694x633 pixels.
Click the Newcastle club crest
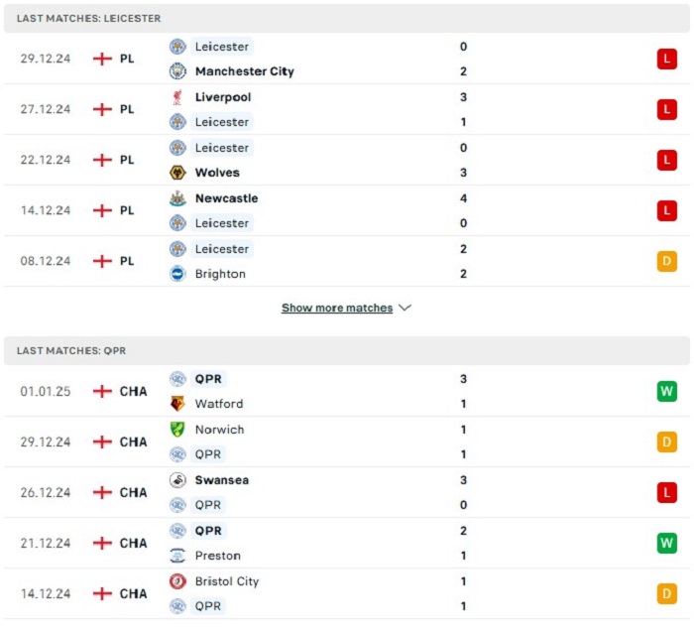(x=177, y=198)
